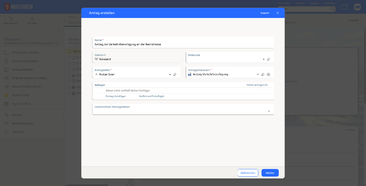Click the plus icon to add Antragsdokument

coord(268,74)
